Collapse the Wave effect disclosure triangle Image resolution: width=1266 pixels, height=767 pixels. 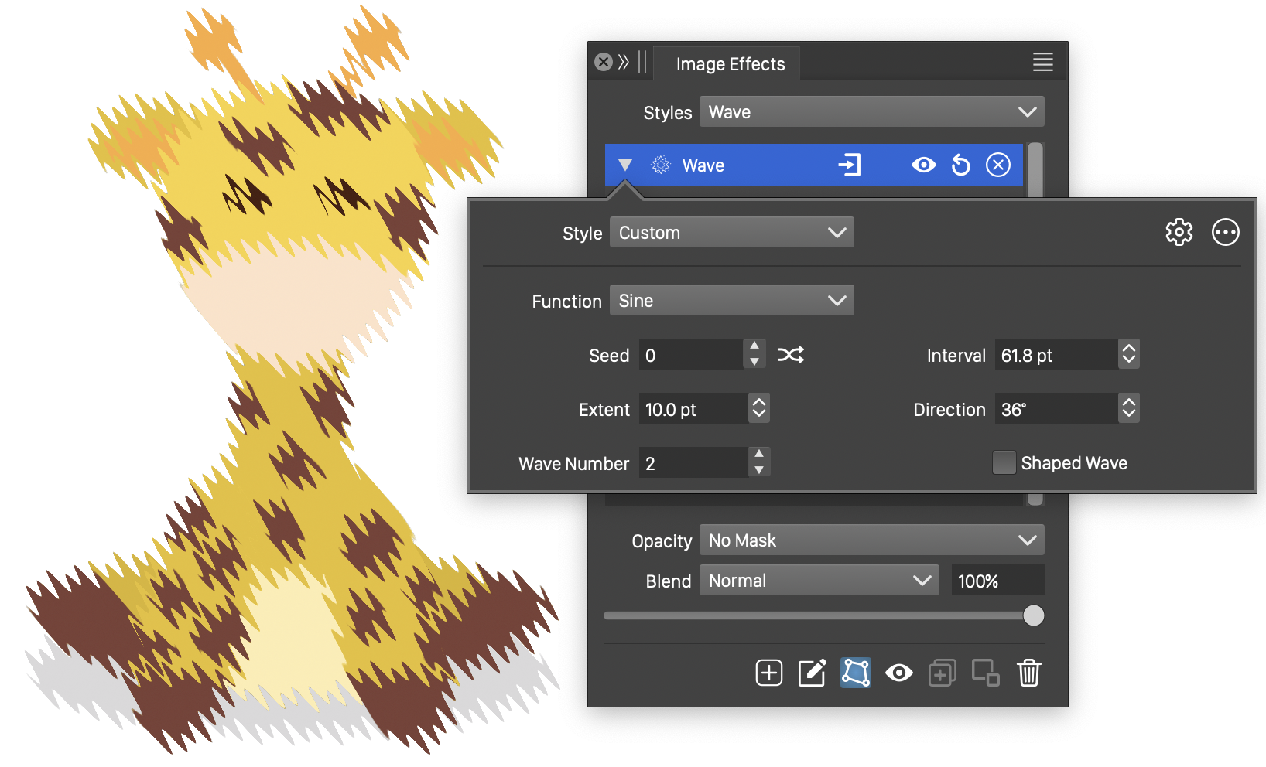tap(625, 165)
